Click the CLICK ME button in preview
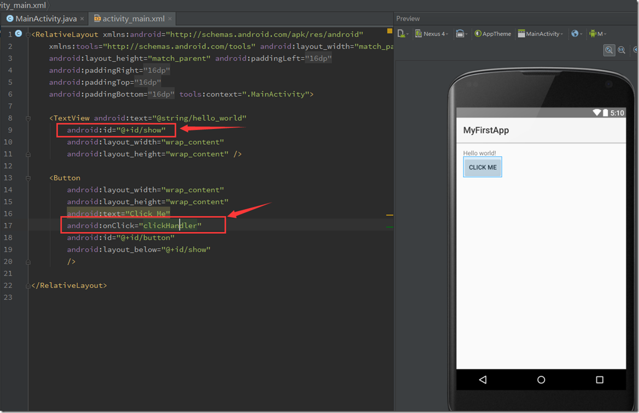Screen dimensions: 639x413 coord(483,167)
